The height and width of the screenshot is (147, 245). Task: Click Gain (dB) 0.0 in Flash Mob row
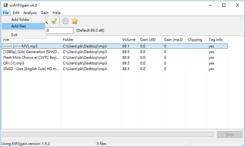[x=143, y=57]
